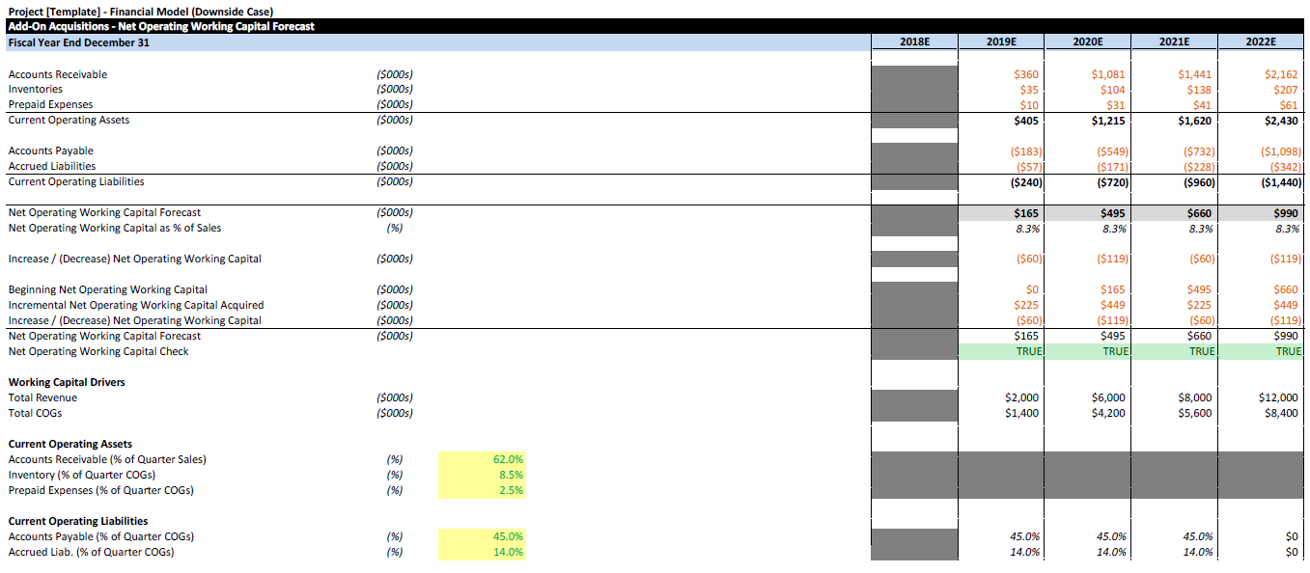
Task: Select the 2019E Working Capital Check TRUE cell
Action: (x=1001, y=352)
